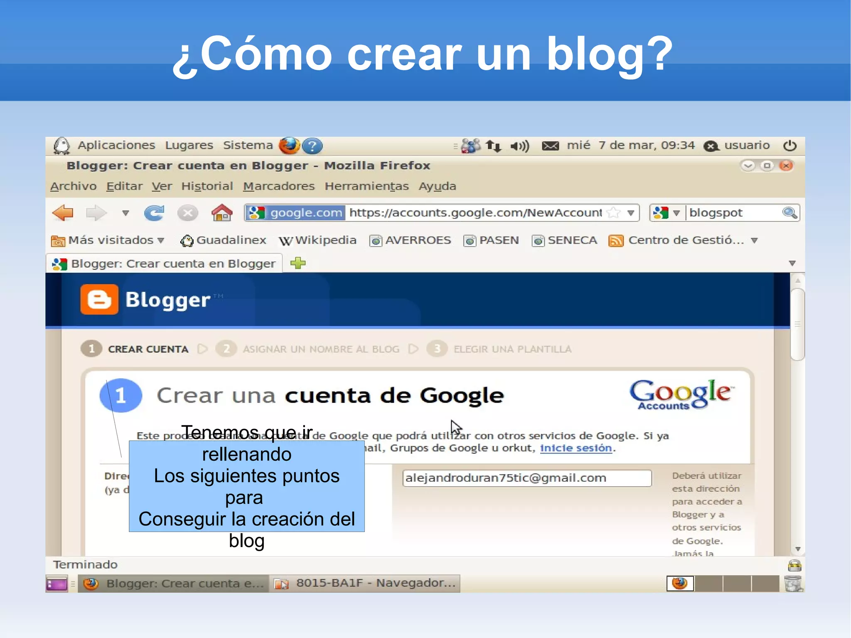Reload the page with the refresh icon
851x638 pixels.
tap(154, 213)
